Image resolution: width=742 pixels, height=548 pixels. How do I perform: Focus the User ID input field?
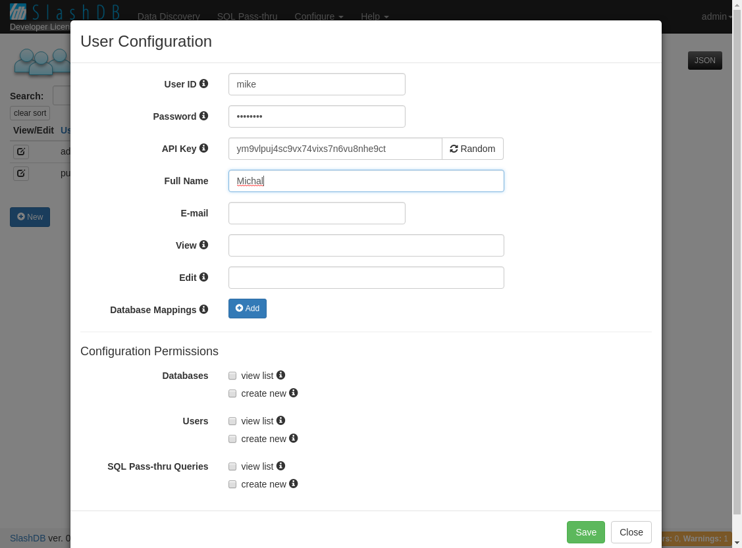coord(317,84)
